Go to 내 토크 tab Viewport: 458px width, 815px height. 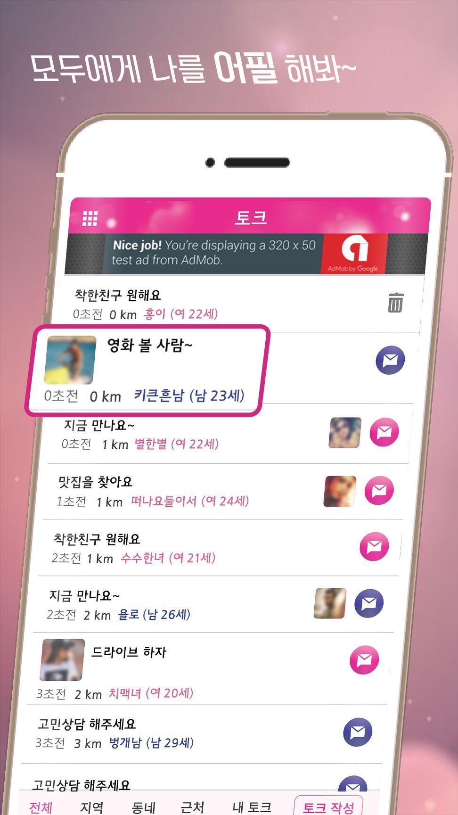pos(252,807)
